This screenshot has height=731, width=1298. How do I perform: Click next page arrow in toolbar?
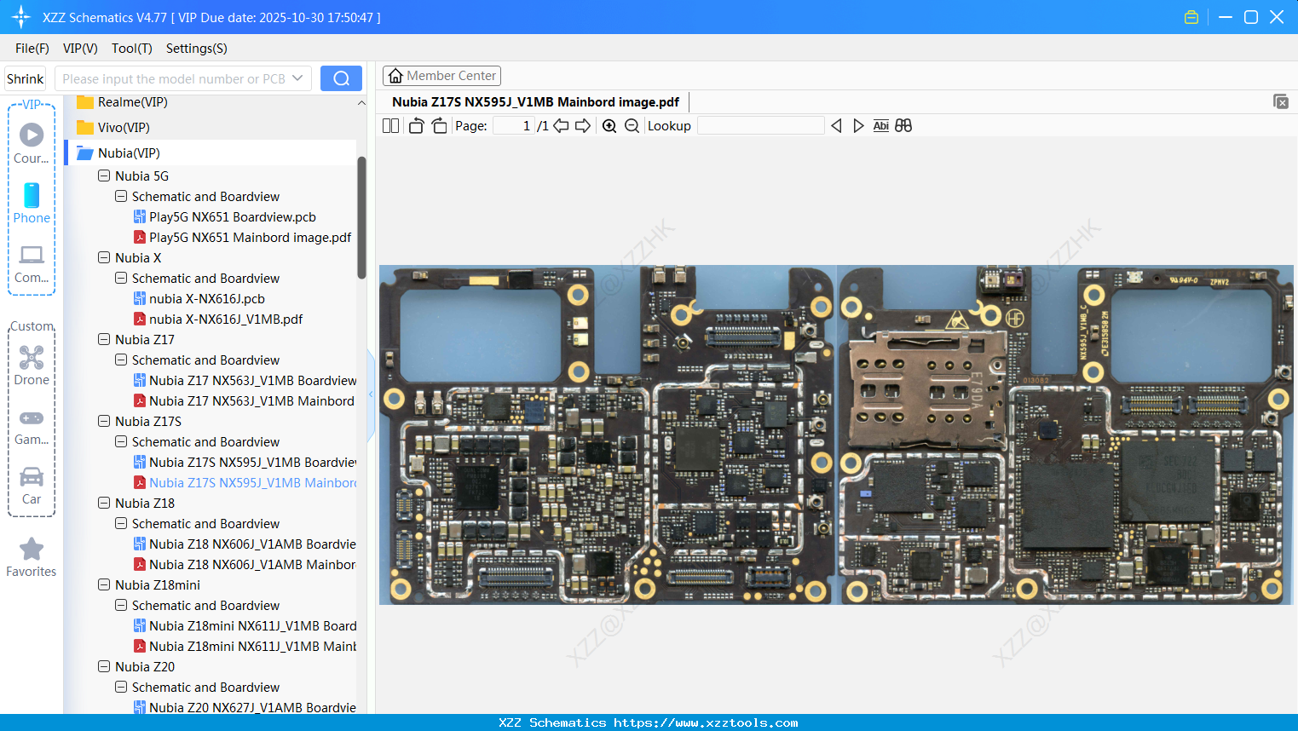582,125
